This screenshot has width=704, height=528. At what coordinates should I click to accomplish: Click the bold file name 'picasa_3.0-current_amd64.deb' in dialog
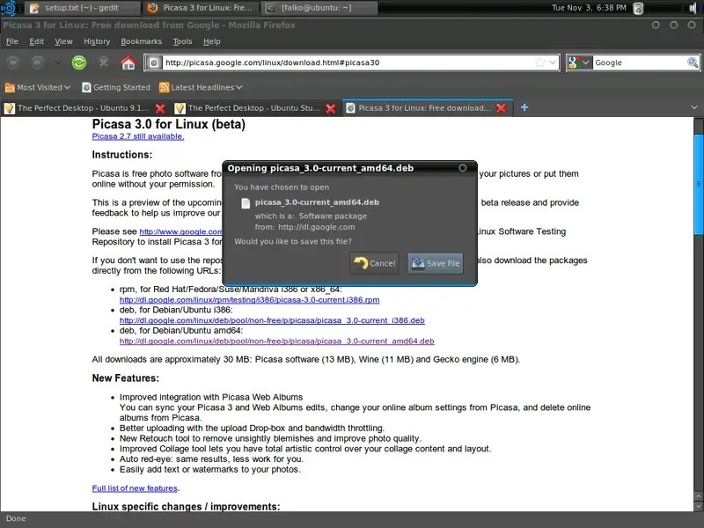click(317, 202)
